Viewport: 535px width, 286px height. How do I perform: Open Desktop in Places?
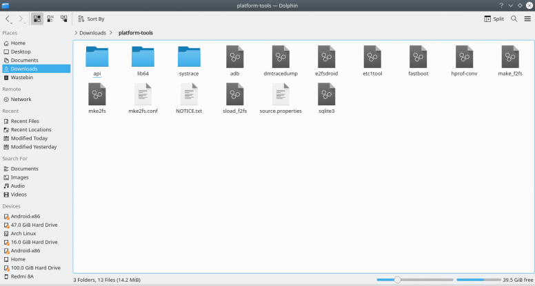point(36,52)
